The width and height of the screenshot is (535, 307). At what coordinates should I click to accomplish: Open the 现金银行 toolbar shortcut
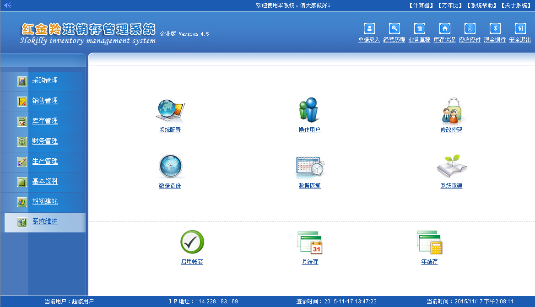pos(495,29)
